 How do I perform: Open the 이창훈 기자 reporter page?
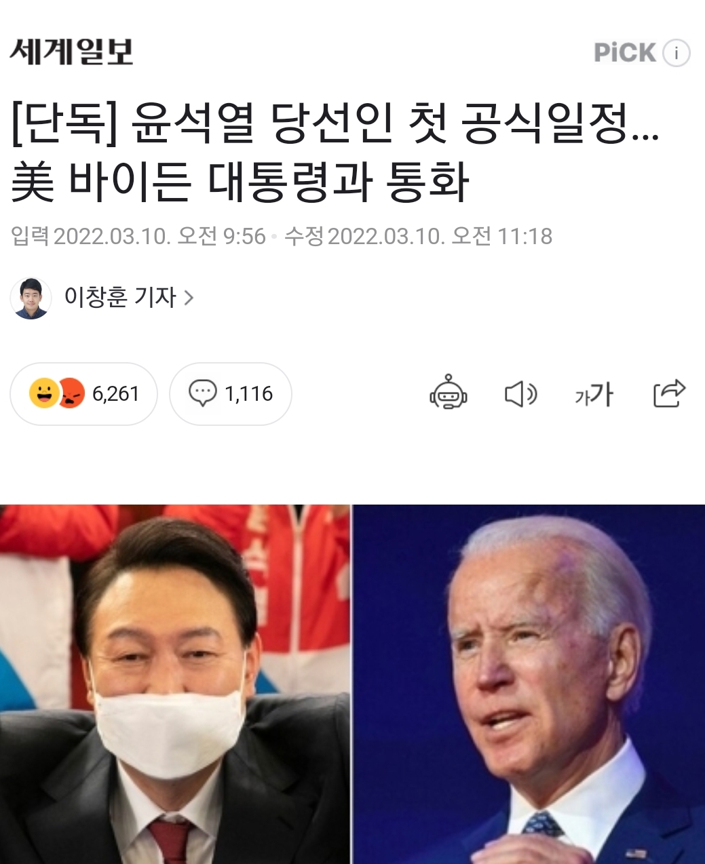120,297
